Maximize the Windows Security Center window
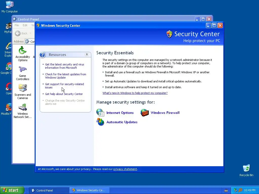 click(x=214, y=26)
